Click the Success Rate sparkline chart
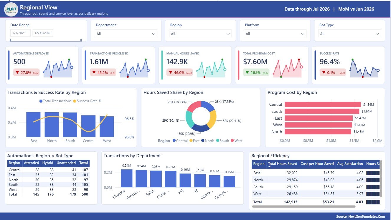391x220 pixels. tap(364, 68)
